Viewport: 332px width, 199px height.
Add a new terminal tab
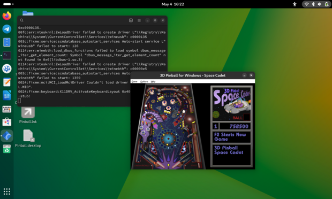pyautogui.click(x=131, y=20)
